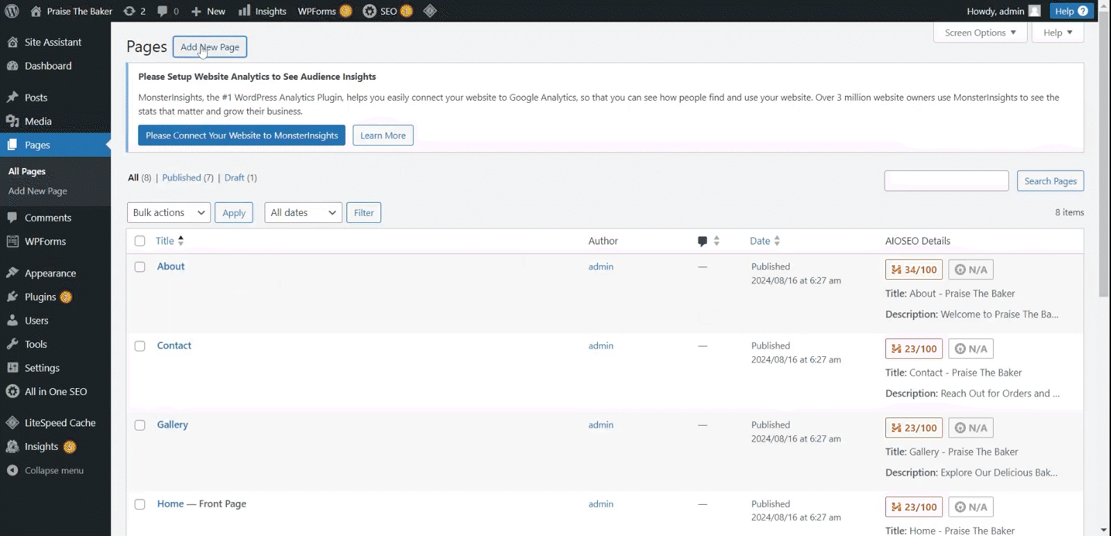This screenshot has width=1111, height=536.
Task: Check the Home page checkbox
Action: coord(140,504)
